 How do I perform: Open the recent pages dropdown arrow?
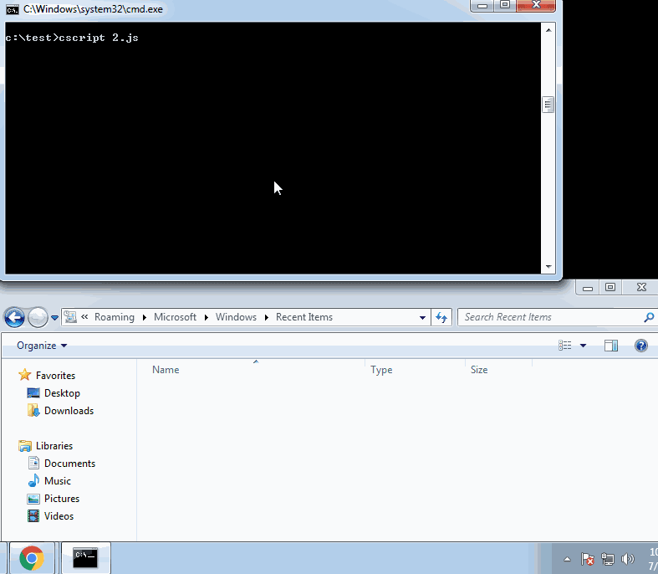[54, 318]
